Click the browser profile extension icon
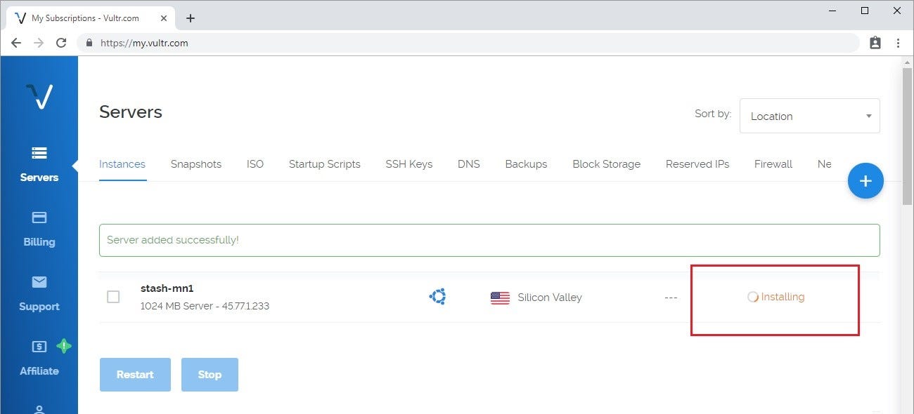 875,43
